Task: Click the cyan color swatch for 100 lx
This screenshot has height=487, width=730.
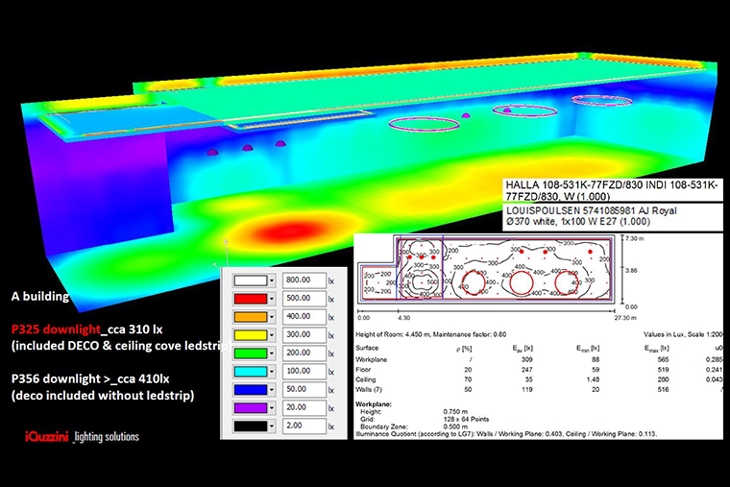Action: (251, 371)
